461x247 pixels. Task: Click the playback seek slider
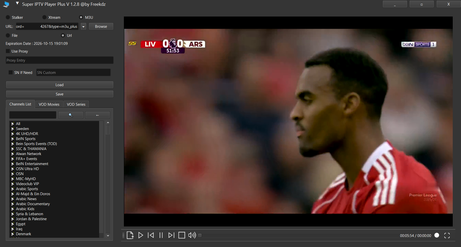298,235
